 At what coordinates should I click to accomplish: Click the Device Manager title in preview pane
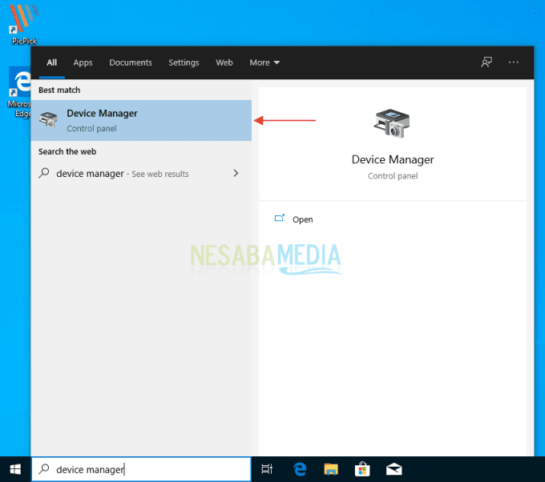coord(393,159)
